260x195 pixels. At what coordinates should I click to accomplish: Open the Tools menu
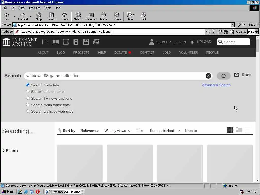[47, 8]
